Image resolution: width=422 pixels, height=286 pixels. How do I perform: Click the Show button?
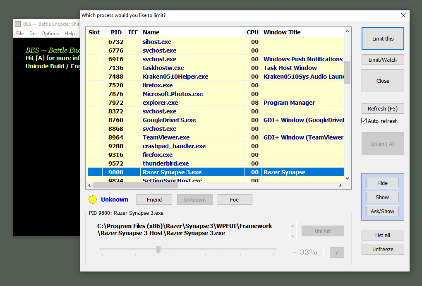click(382, 197)
